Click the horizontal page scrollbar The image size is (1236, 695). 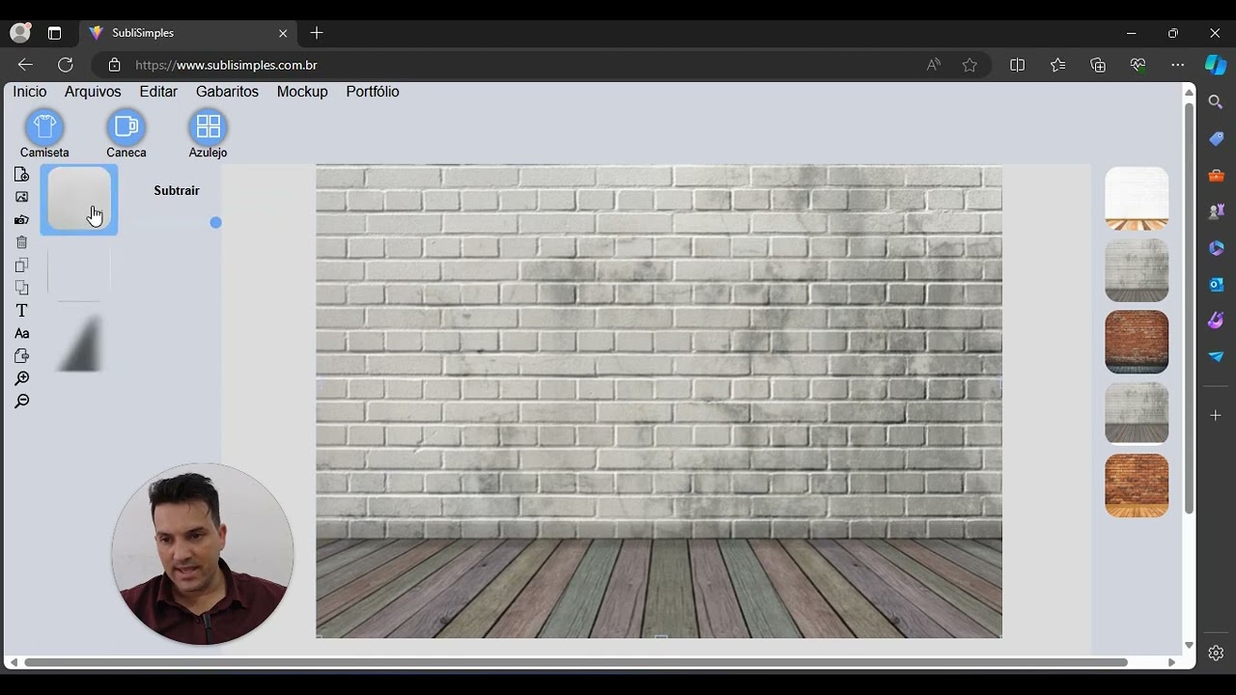[576, 662]
